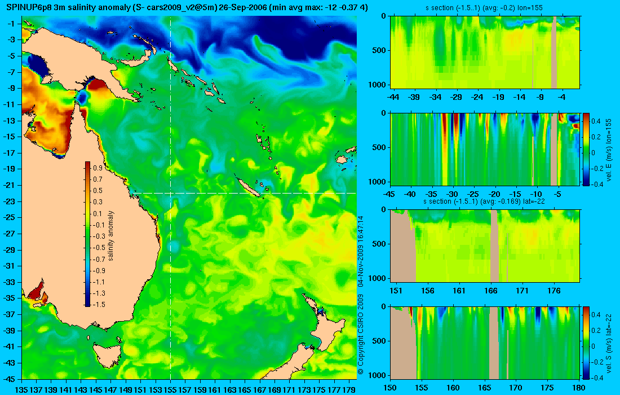Click the vertical dashed lon=155 section line
Viewport: 620px width, 395px height.
pyautogui.click(x=170, y=197)
